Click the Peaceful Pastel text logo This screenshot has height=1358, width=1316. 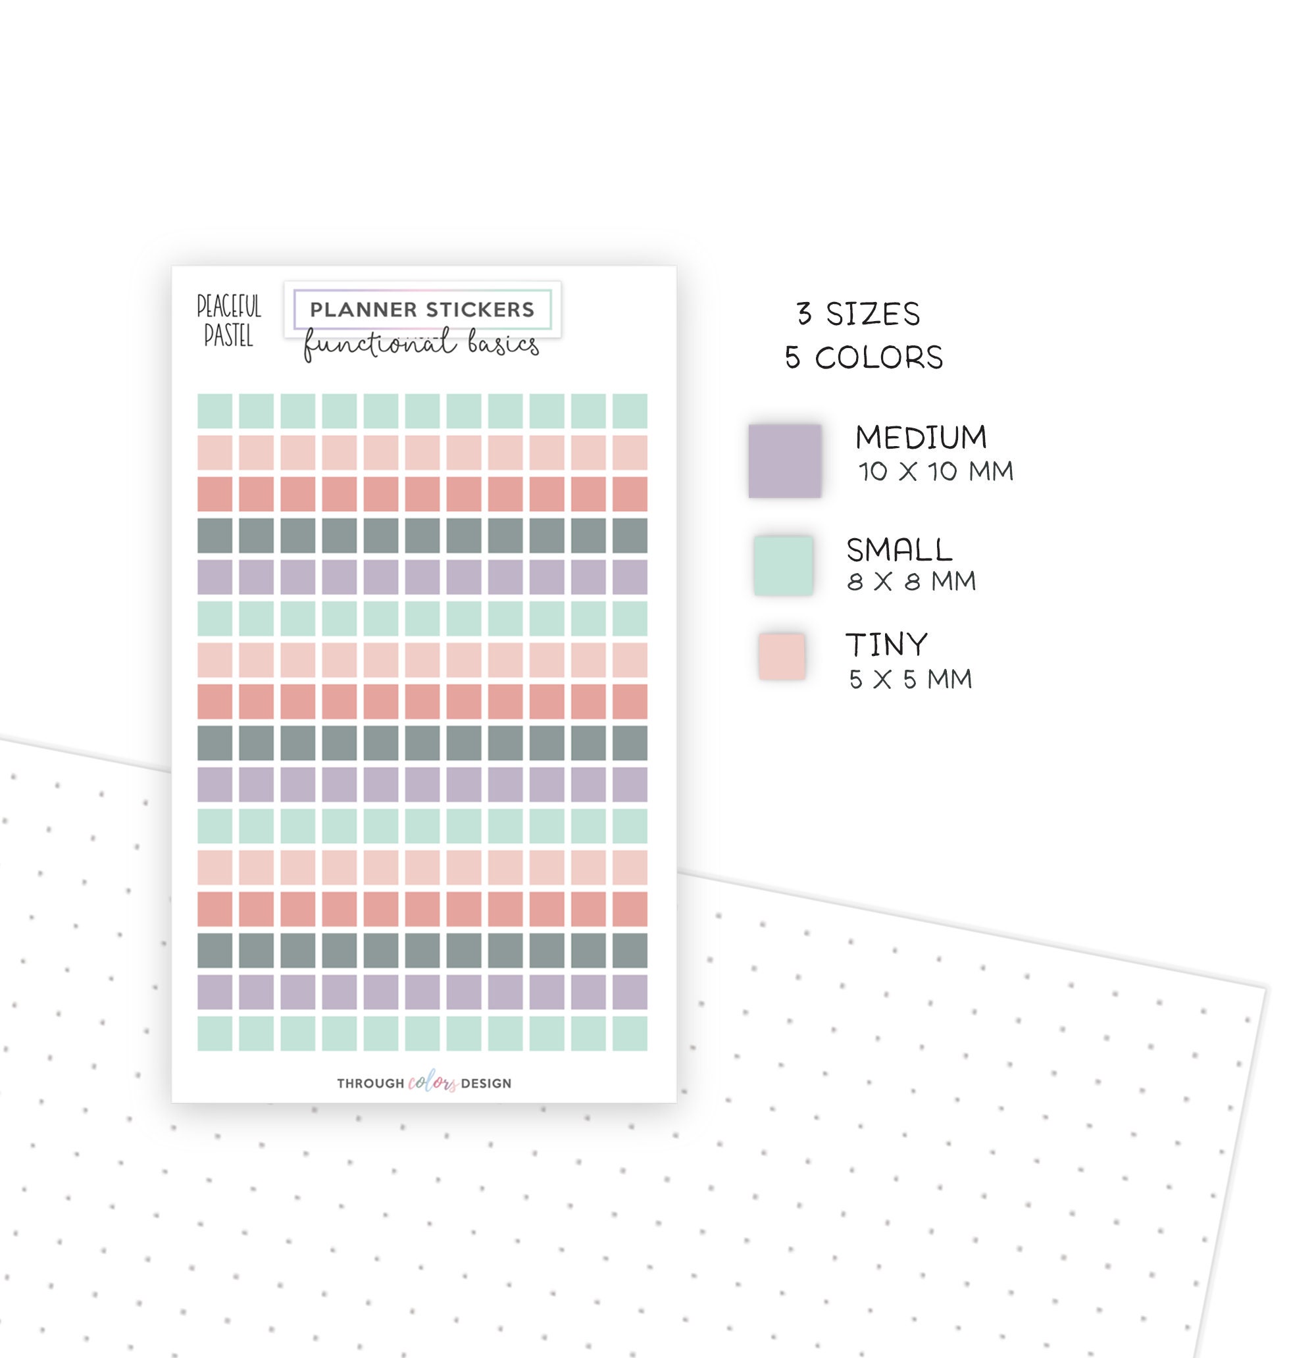(229, 320)
